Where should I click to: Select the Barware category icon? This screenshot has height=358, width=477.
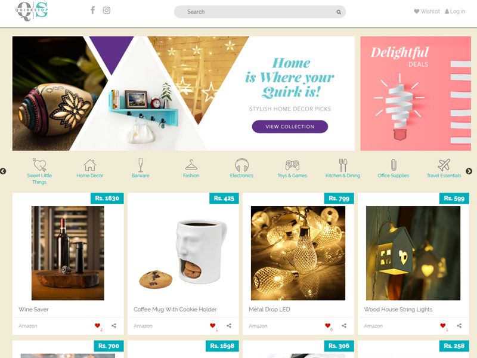coord(141,165)
